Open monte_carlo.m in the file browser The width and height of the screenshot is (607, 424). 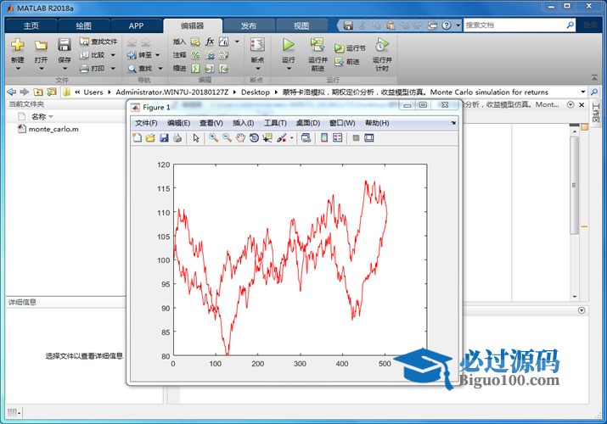(x=53, y=130)
